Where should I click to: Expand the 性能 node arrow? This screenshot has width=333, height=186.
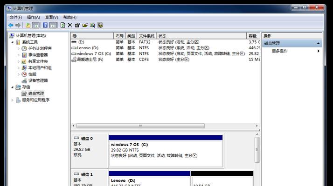19,74
